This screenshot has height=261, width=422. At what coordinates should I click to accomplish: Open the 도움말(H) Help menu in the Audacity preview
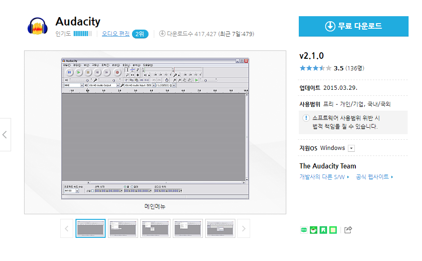click(x=148, y=65)
